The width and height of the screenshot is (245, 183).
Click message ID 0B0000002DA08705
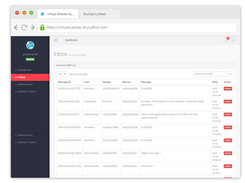(x=69, y=127)
